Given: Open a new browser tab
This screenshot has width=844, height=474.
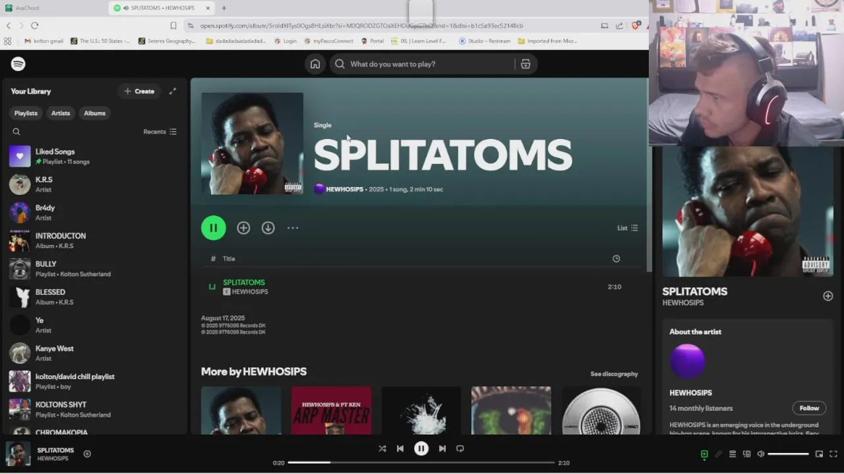Looking at the screenshot, I should (224, 8).
